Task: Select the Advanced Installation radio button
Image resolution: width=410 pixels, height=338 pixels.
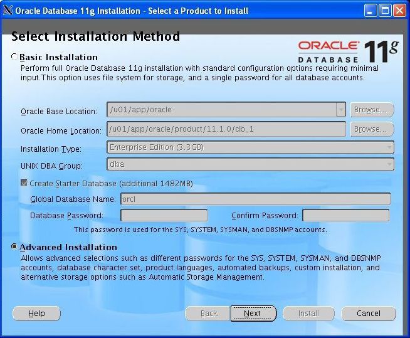Action: (x=14, y=246)
